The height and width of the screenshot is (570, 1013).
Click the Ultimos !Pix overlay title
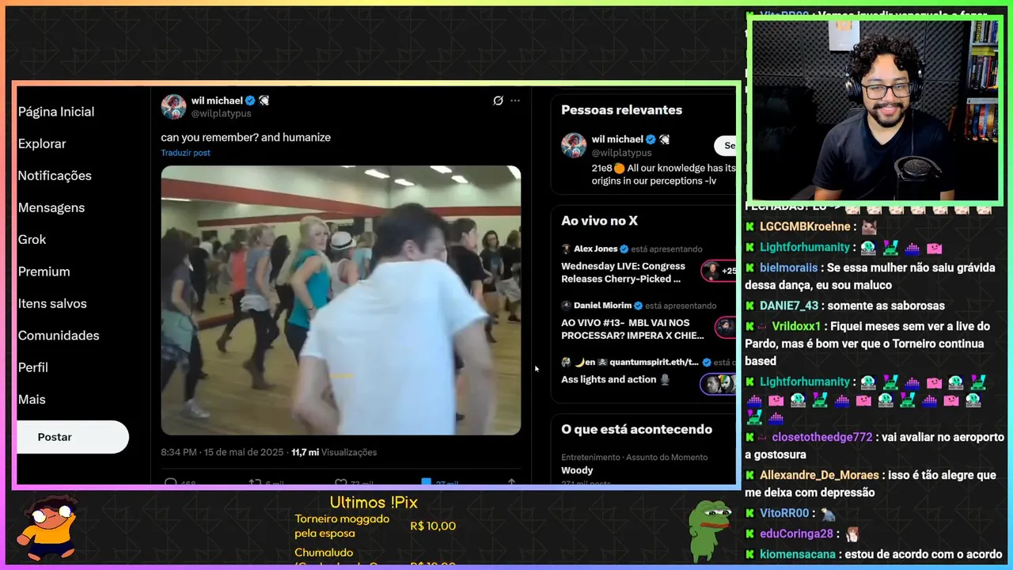point(374,502)
